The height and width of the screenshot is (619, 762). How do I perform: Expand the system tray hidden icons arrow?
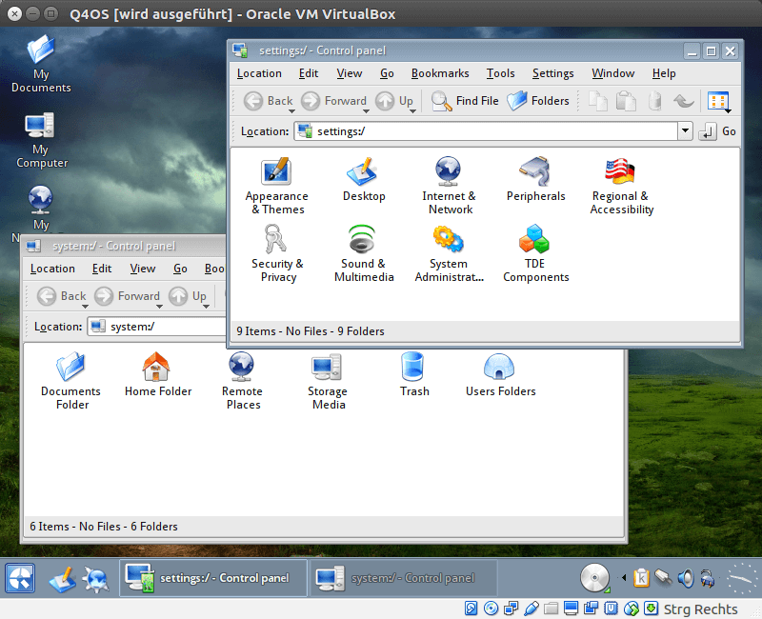[624, 578]
